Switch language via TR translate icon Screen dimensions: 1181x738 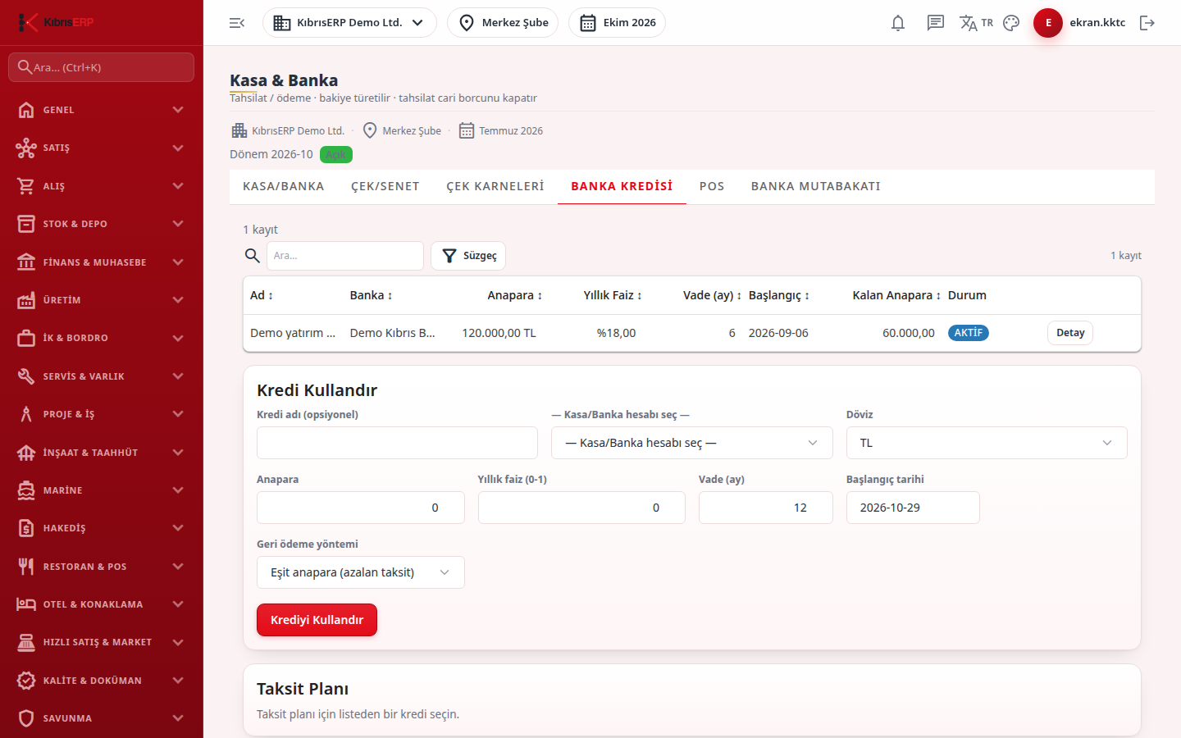click(976, 23)
